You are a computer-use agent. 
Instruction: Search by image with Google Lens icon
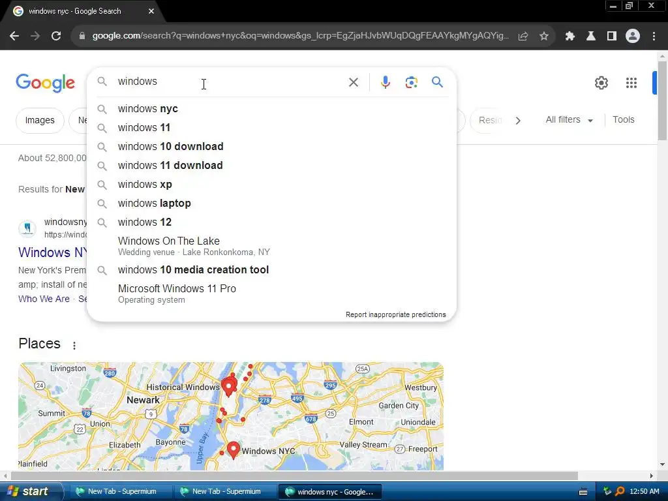[412, 82]
